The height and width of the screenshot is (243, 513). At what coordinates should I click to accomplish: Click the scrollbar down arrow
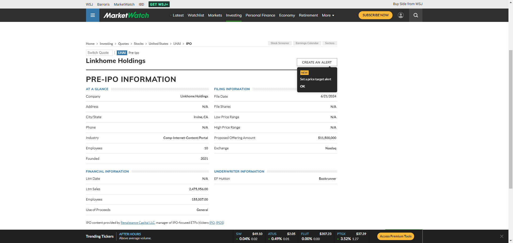pos(511,241)
